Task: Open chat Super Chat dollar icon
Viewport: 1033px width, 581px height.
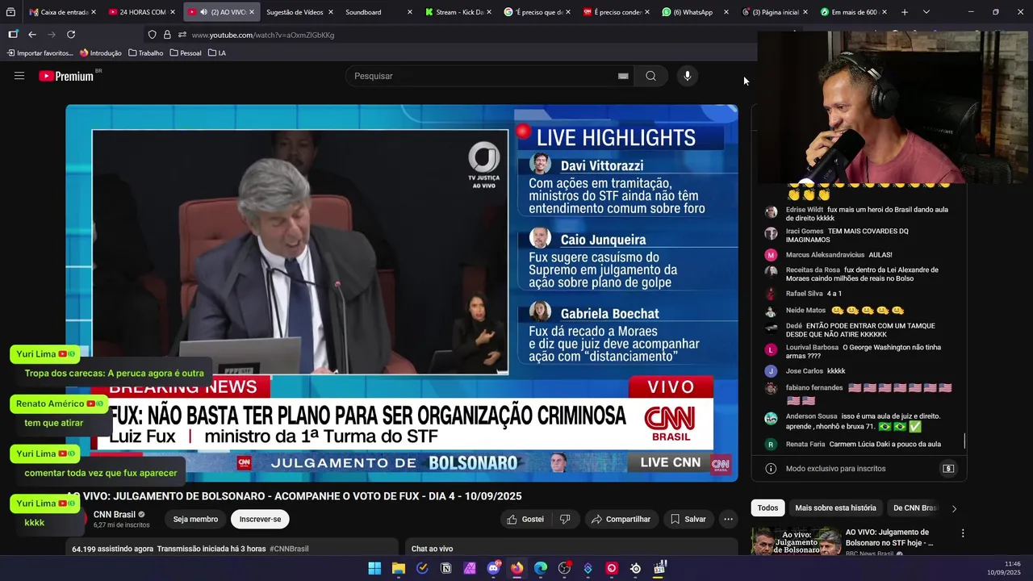Action: [948, 469]
